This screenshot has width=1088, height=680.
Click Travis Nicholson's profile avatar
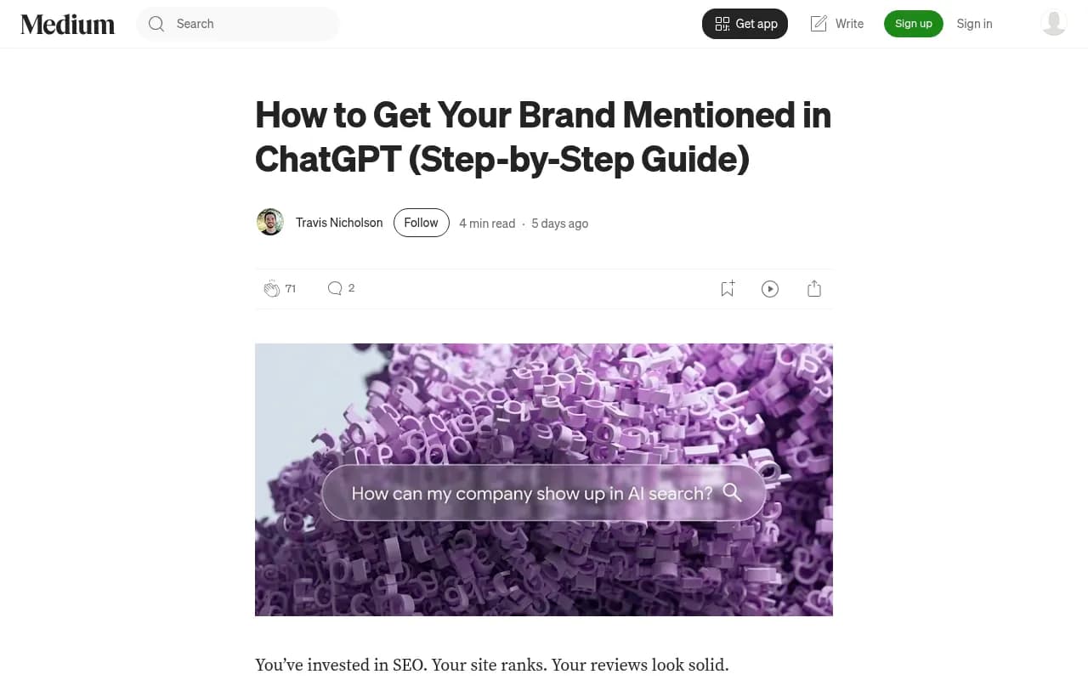269,222
